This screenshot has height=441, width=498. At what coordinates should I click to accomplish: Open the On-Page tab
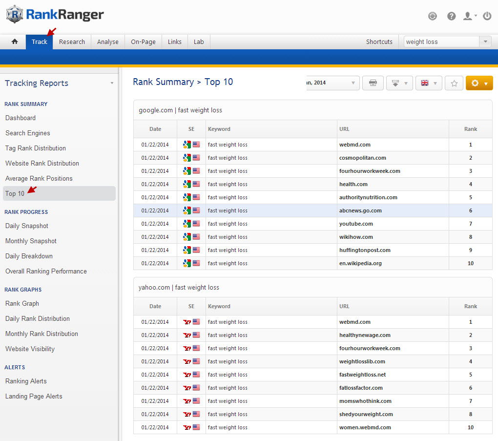click(x=143, y=42)
